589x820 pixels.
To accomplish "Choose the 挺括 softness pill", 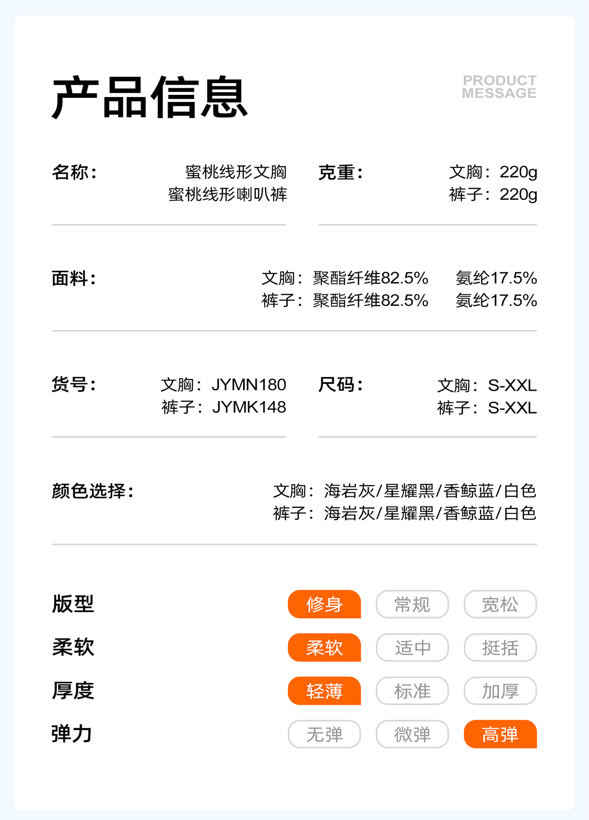I will (x=500, y=647).
